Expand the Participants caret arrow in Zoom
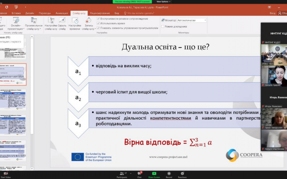The image size is (287, 179). click(x=131, y=173)
